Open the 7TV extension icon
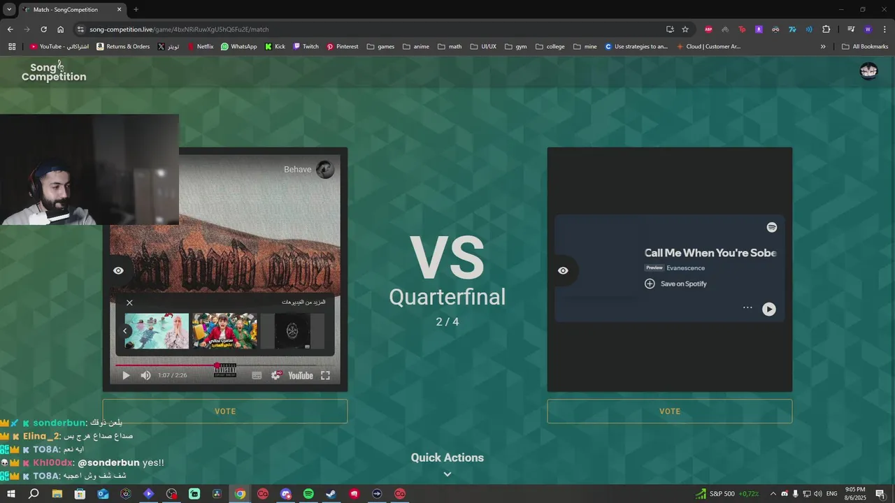895x503 pixels. tap(792, 29)
